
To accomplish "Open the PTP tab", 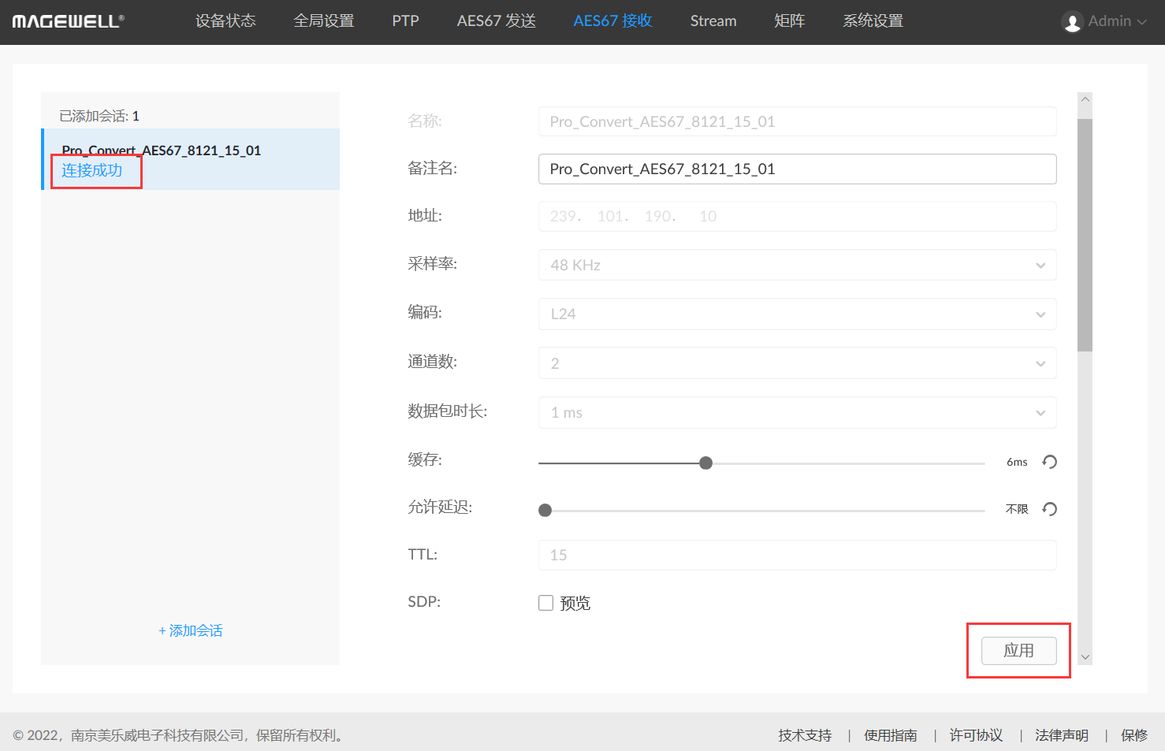I will [405, 21].
